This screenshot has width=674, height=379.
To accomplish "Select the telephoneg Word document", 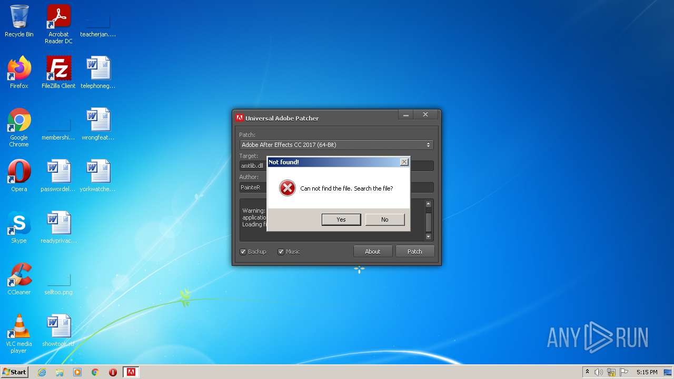I will (98, 73).
